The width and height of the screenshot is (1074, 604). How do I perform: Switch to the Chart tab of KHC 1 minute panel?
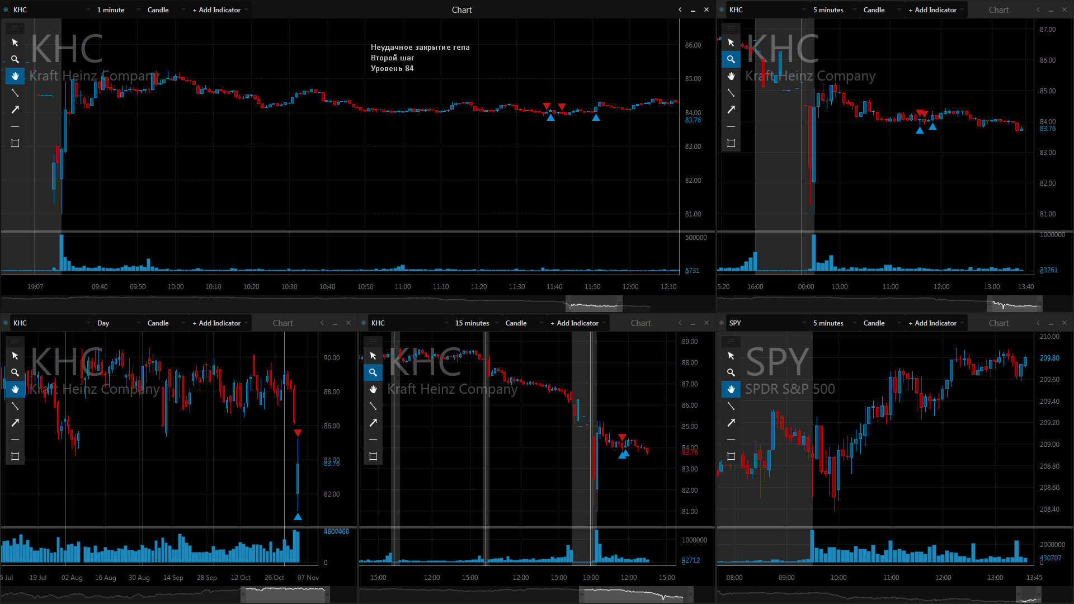point(461,10)
